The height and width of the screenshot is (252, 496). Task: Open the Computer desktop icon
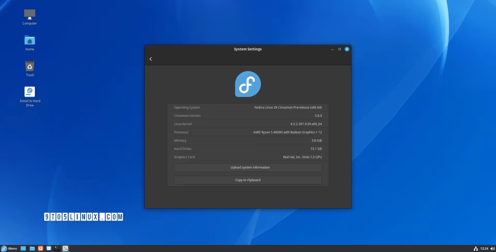[x=30, y=17]
